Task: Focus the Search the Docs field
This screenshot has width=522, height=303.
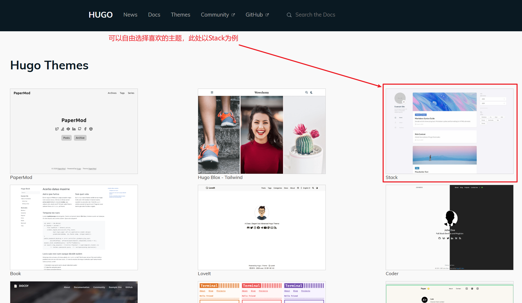Action: pos(315,15)
